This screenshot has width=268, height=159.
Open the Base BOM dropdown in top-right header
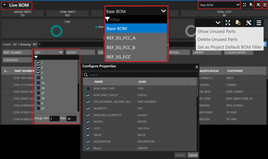click(219, 5)
